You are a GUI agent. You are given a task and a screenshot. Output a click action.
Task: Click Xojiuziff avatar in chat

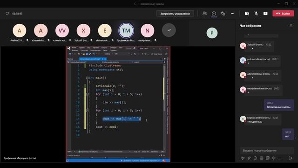pos(243,46)
